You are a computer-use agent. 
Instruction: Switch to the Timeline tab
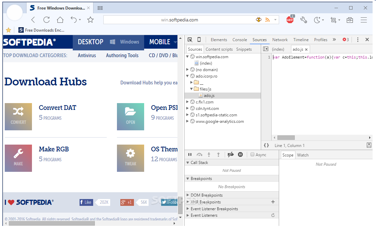pos(301,40)
